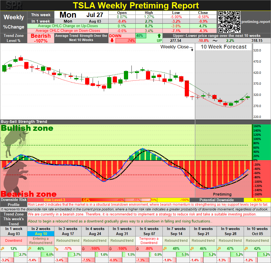
Task: Click the red DOWN arrow icon
Action: 112,41
